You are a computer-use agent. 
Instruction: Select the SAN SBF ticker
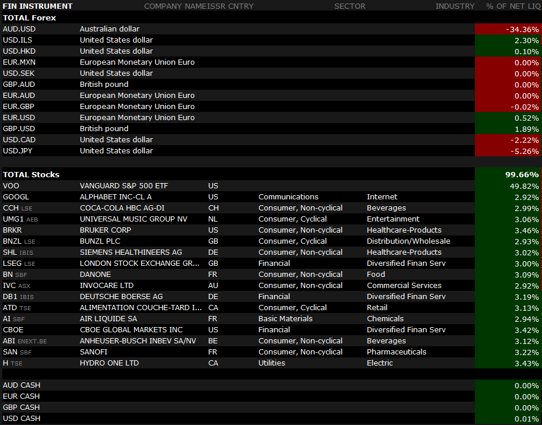[x=18, y=352]
